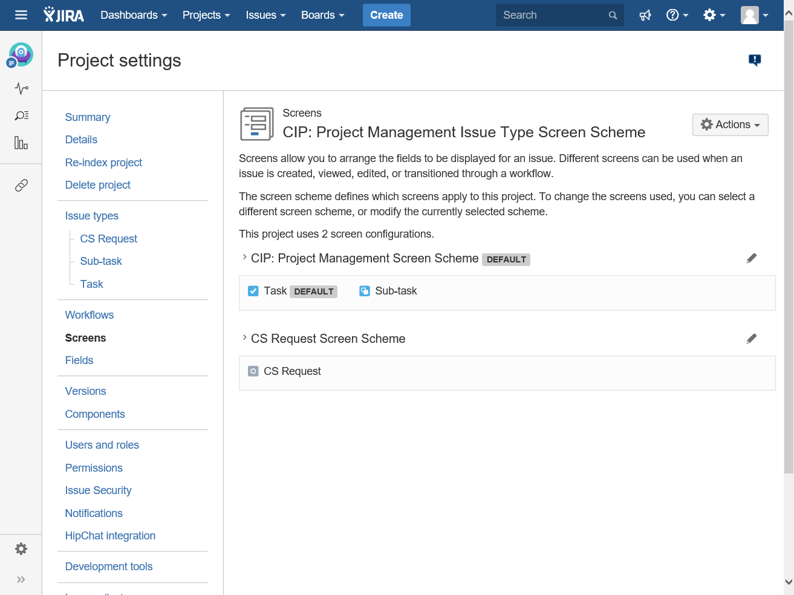Open the Issues menu
This screenshot has width=794, height=595.
265,15
